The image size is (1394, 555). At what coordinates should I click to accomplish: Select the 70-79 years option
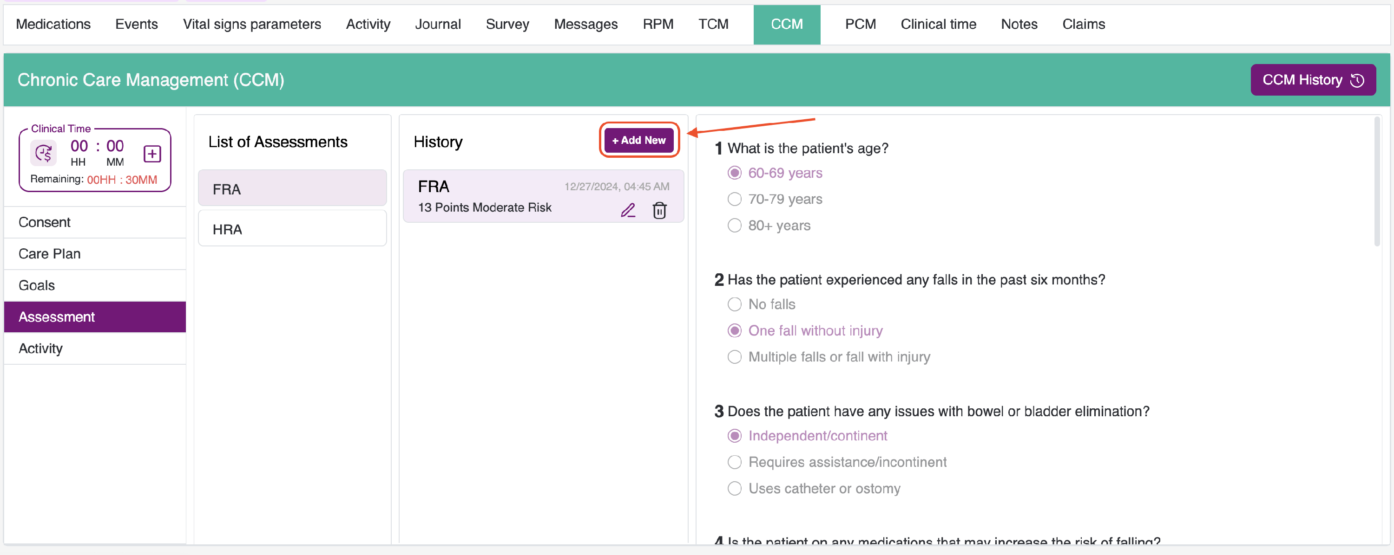pos(734,200)
